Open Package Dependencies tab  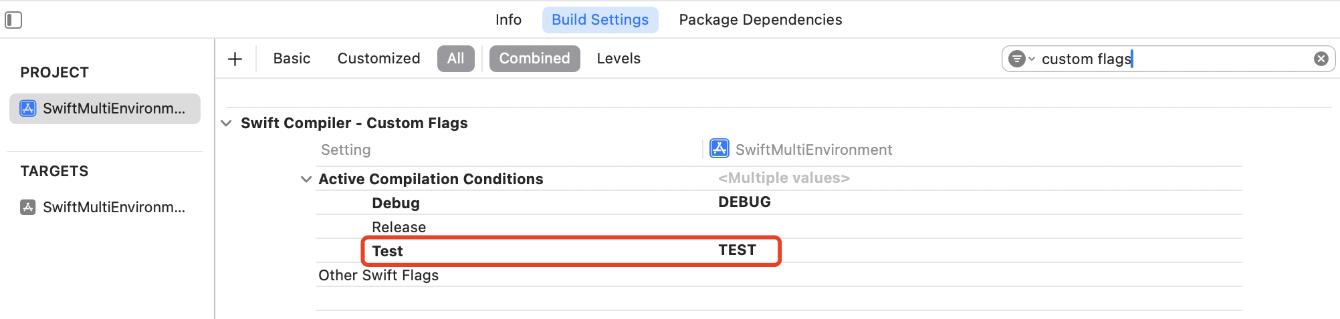760,20
